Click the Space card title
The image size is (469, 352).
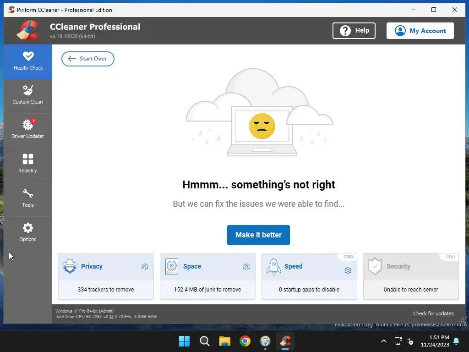pos(192,266)
